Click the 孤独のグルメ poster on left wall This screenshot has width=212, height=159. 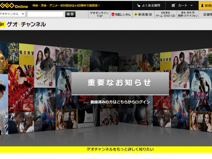tap(67, 57)
